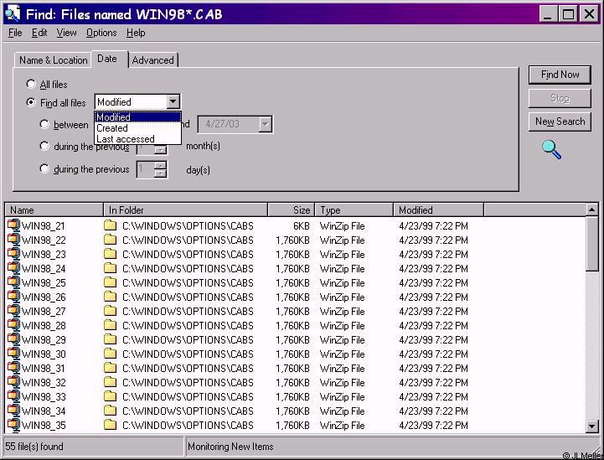Open the Help menu

(136, 33)
